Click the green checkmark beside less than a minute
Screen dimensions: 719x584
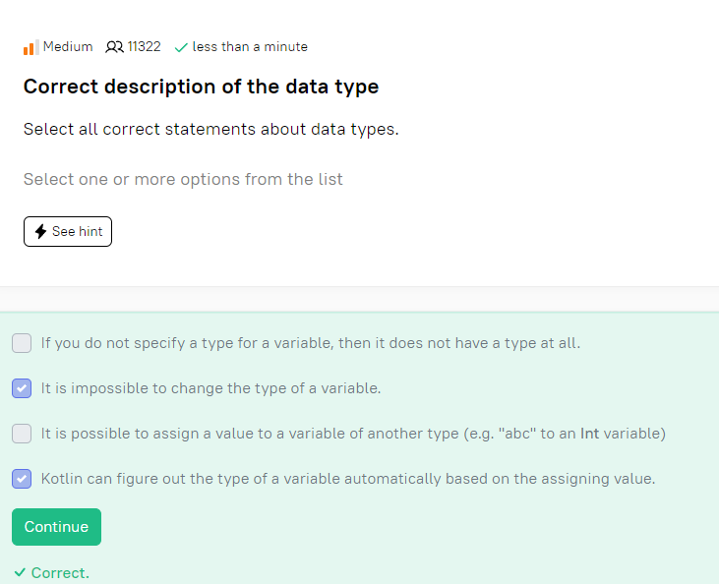point(181,47)
